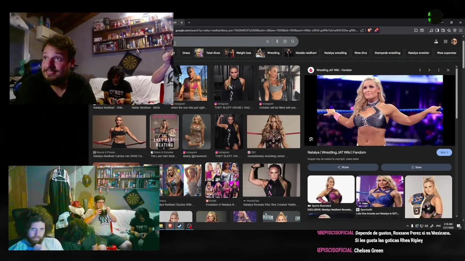The height and width of the screenshot is (261, 465).
Task: Click the Lens icon on preview image
Action: [x=311, y=139]
